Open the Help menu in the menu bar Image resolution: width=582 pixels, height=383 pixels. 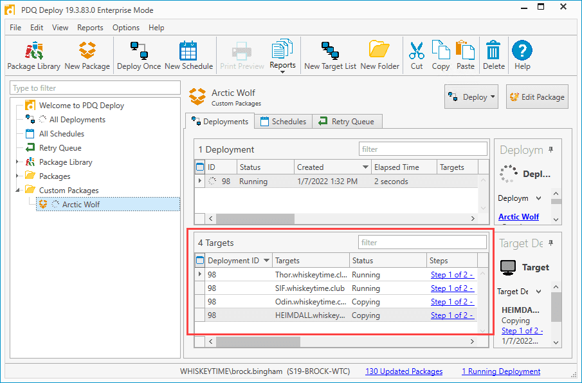[156, 28]
